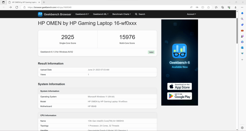The height and width of the screenshot is (131, 246).
Task: Click the browser address bar URL
Action: pos(50,7)
